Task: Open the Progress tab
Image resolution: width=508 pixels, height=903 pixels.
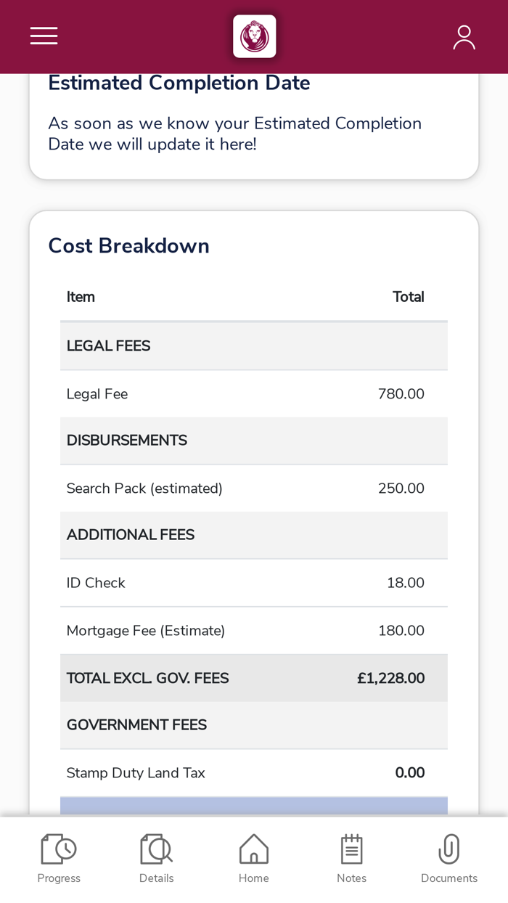Action: click(59, 859)
